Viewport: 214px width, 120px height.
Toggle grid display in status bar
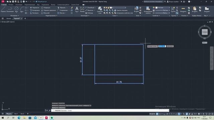(x=157, y=114)
